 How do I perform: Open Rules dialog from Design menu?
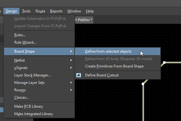point(39,35)
